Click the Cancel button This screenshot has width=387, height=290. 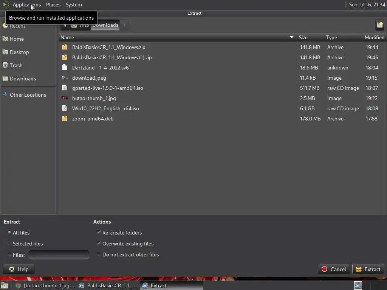click(334, 269)
